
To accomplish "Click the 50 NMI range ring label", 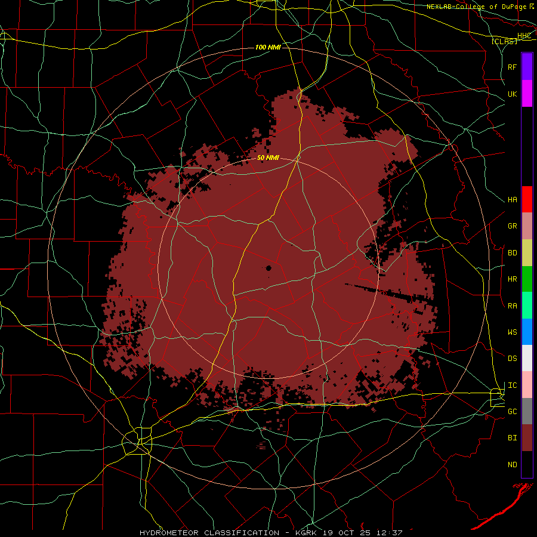I will pos(268,158).
